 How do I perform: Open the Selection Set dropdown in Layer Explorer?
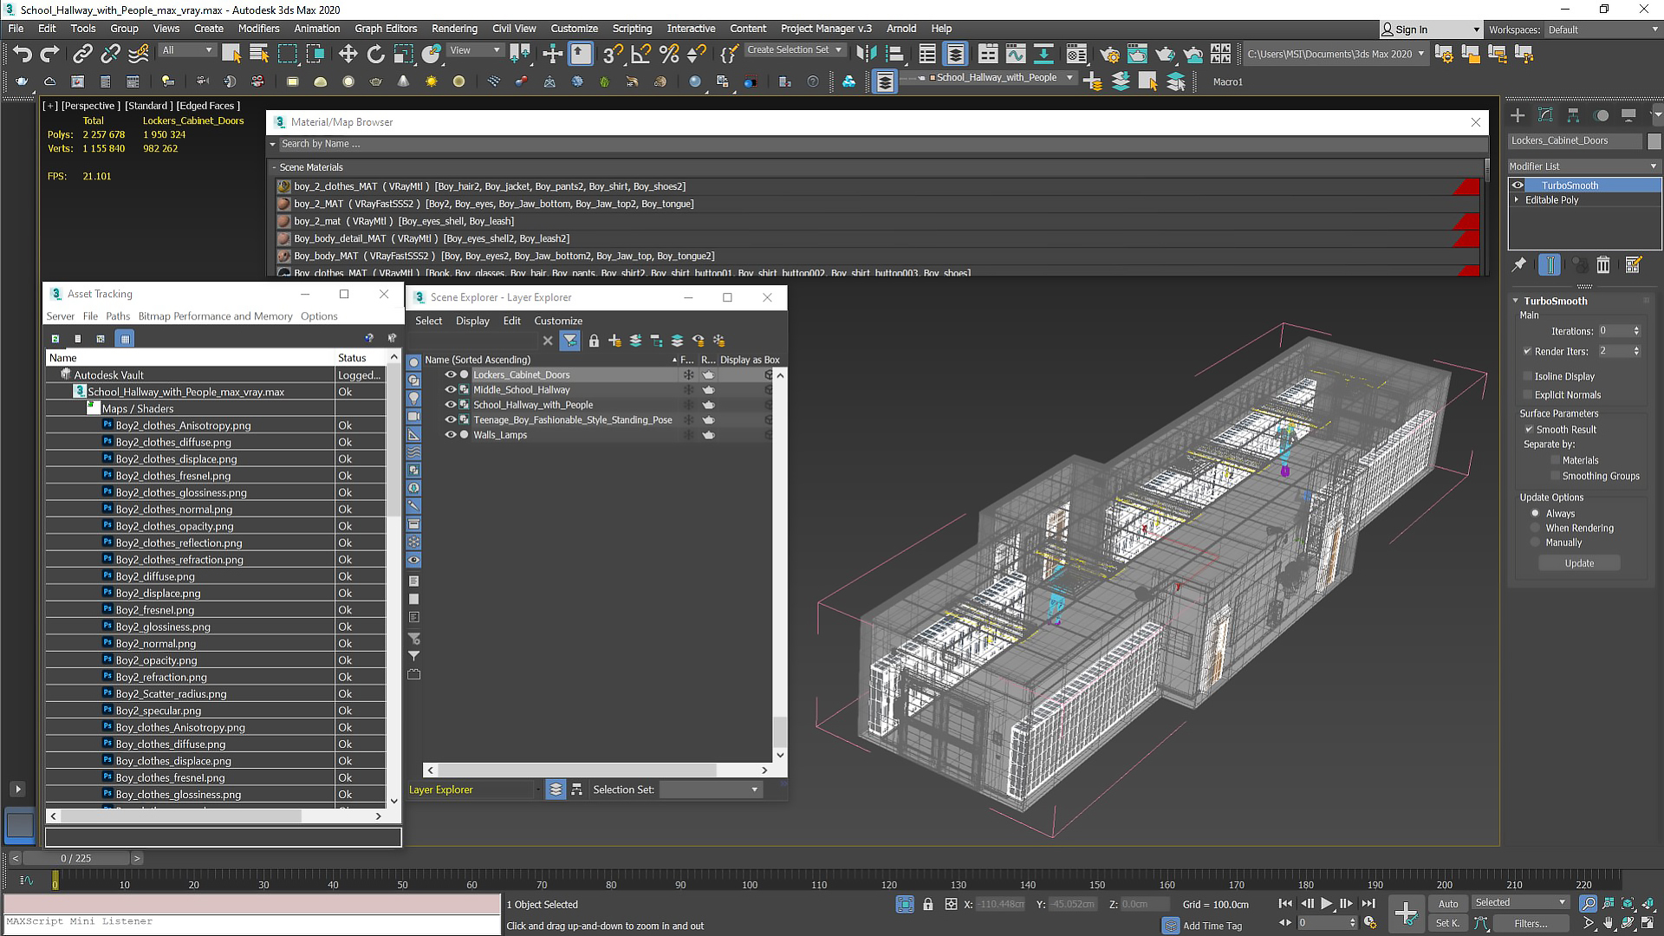(710, 790)
